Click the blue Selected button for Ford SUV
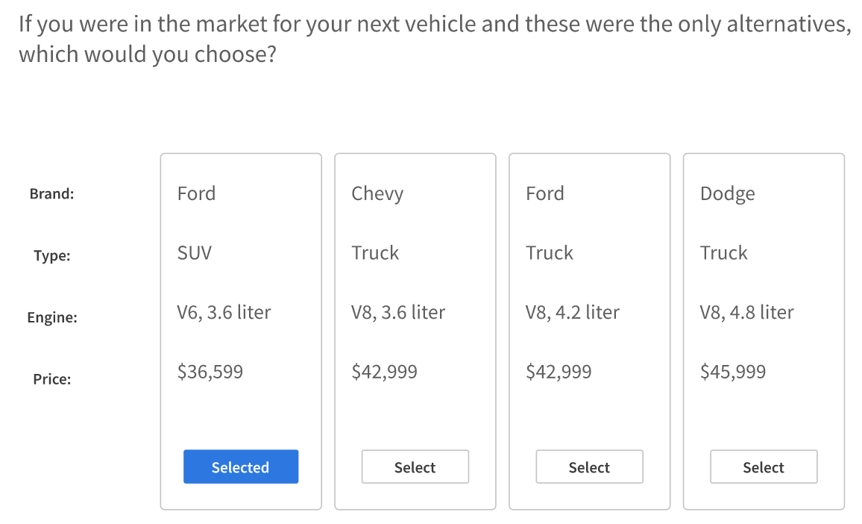 (x=241, y=467)
